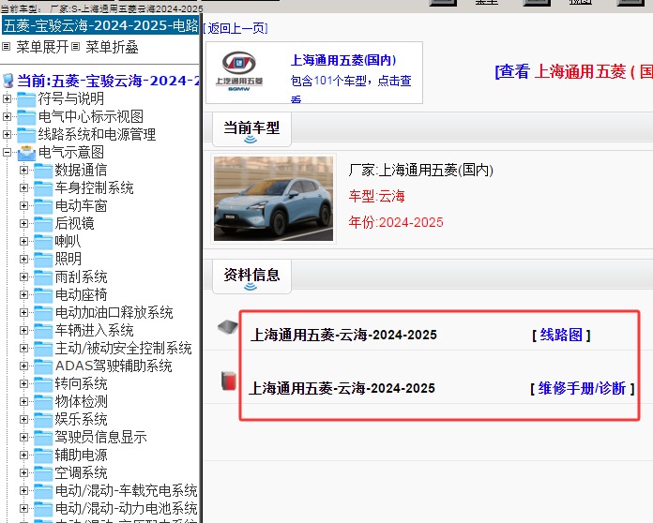Click the 照明 folder icon
This screenshot has height=523, width=653.
[43, 260]
